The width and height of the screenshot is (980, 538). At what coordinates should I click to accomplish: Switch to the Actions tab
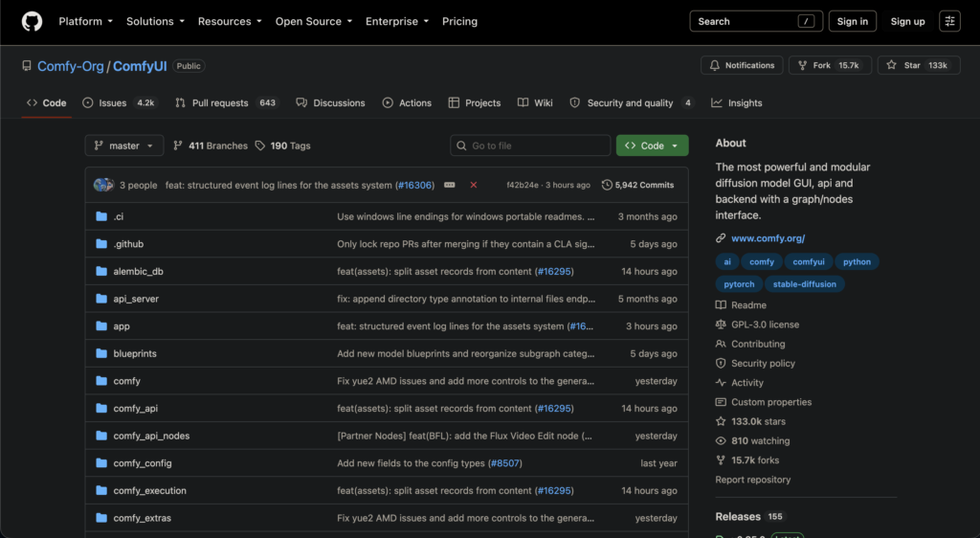point(407,103)
